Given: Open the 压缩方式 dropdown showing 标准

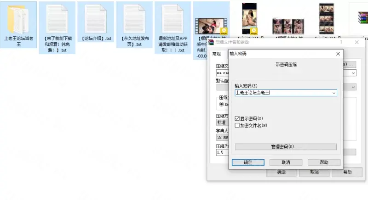Looking at the screenshot, I should (x=222, y=122).
